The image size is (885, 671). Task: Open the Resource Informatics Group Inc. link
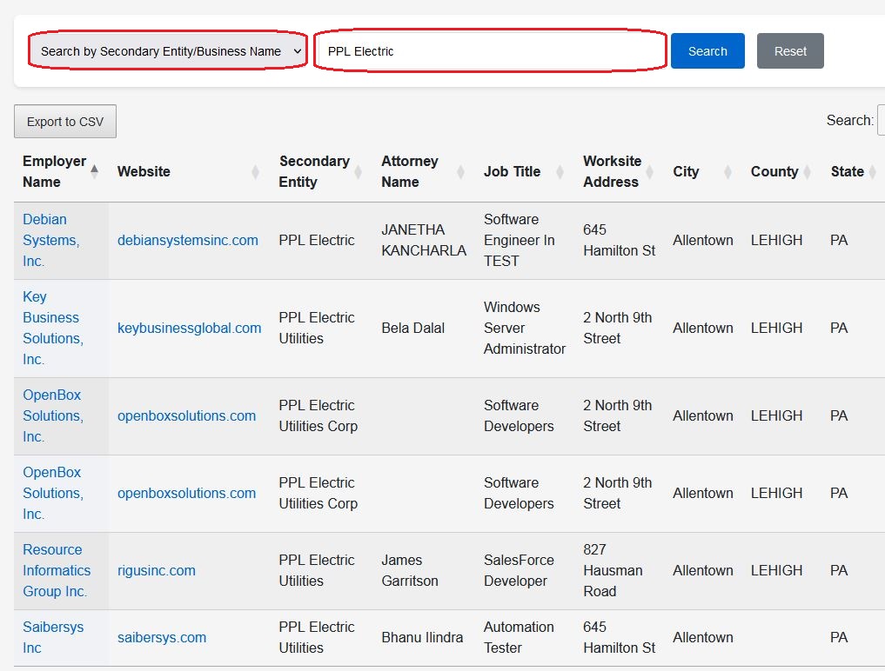[x=57, y=571]
